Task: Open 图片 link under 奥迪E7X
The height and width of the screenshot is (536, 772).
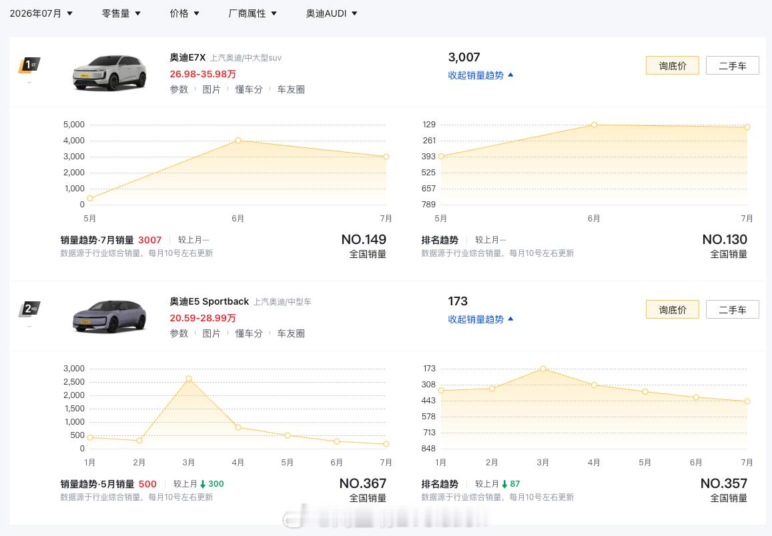Action: [212, 89]
